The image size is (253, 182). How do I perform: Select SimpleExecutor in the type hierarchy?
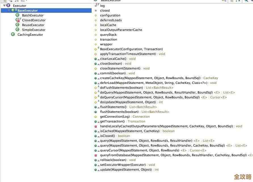[33, 30]
